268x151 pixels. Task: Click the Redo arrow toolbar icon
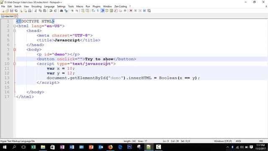click(55, 11)
